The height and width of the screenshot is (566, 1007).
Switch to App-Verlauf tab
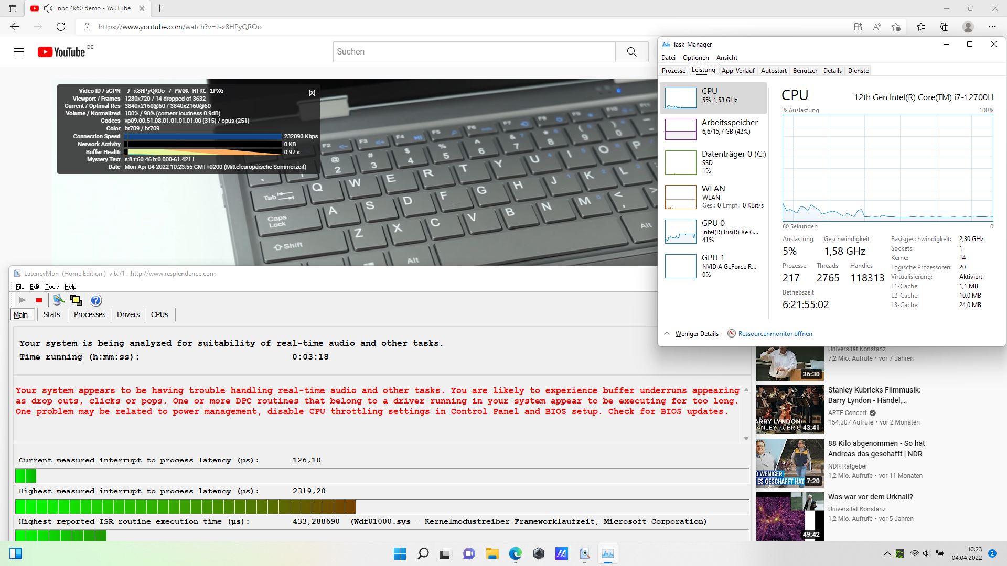(737, 71)
